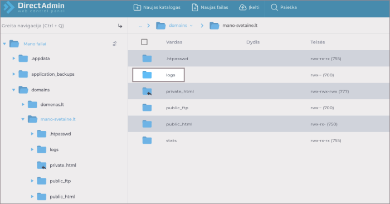Click permissions rwx-rwx-rwx (777) for private_html

click(330, 91)
